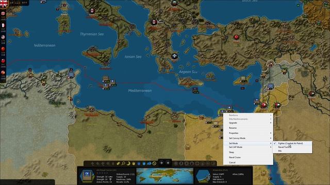330x185 pixels.
Task: Expand the Reinforce submenu arrow
Action: (x=271, y=115)
